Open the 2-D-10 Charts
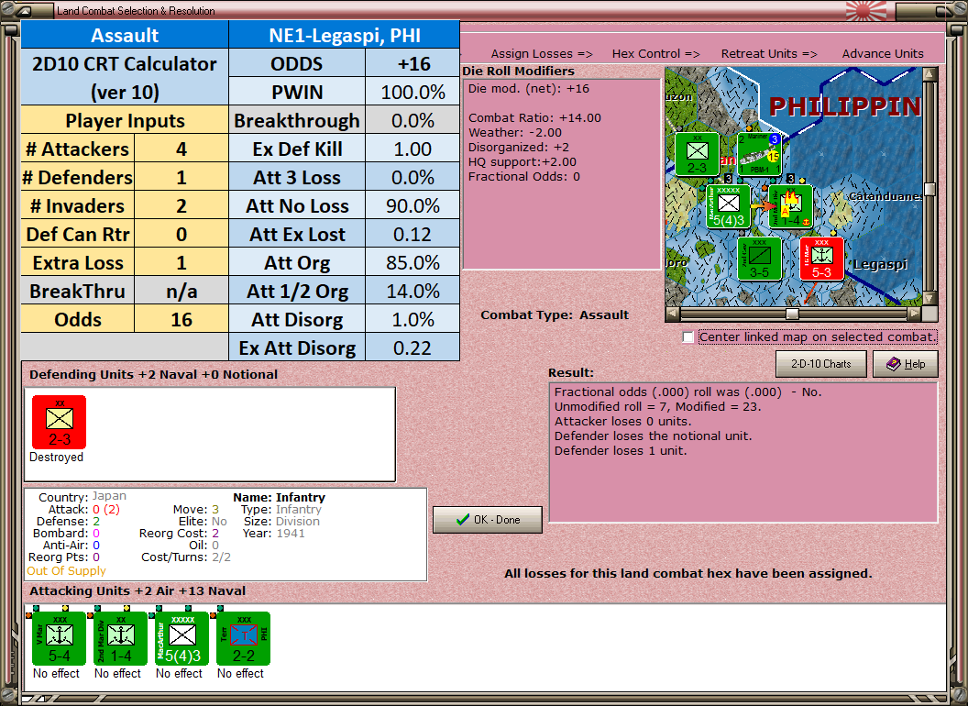 [x=821, y=364]
